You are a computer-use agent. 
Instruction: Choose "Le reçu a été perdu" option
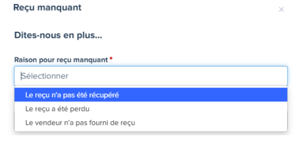(57, 109)
